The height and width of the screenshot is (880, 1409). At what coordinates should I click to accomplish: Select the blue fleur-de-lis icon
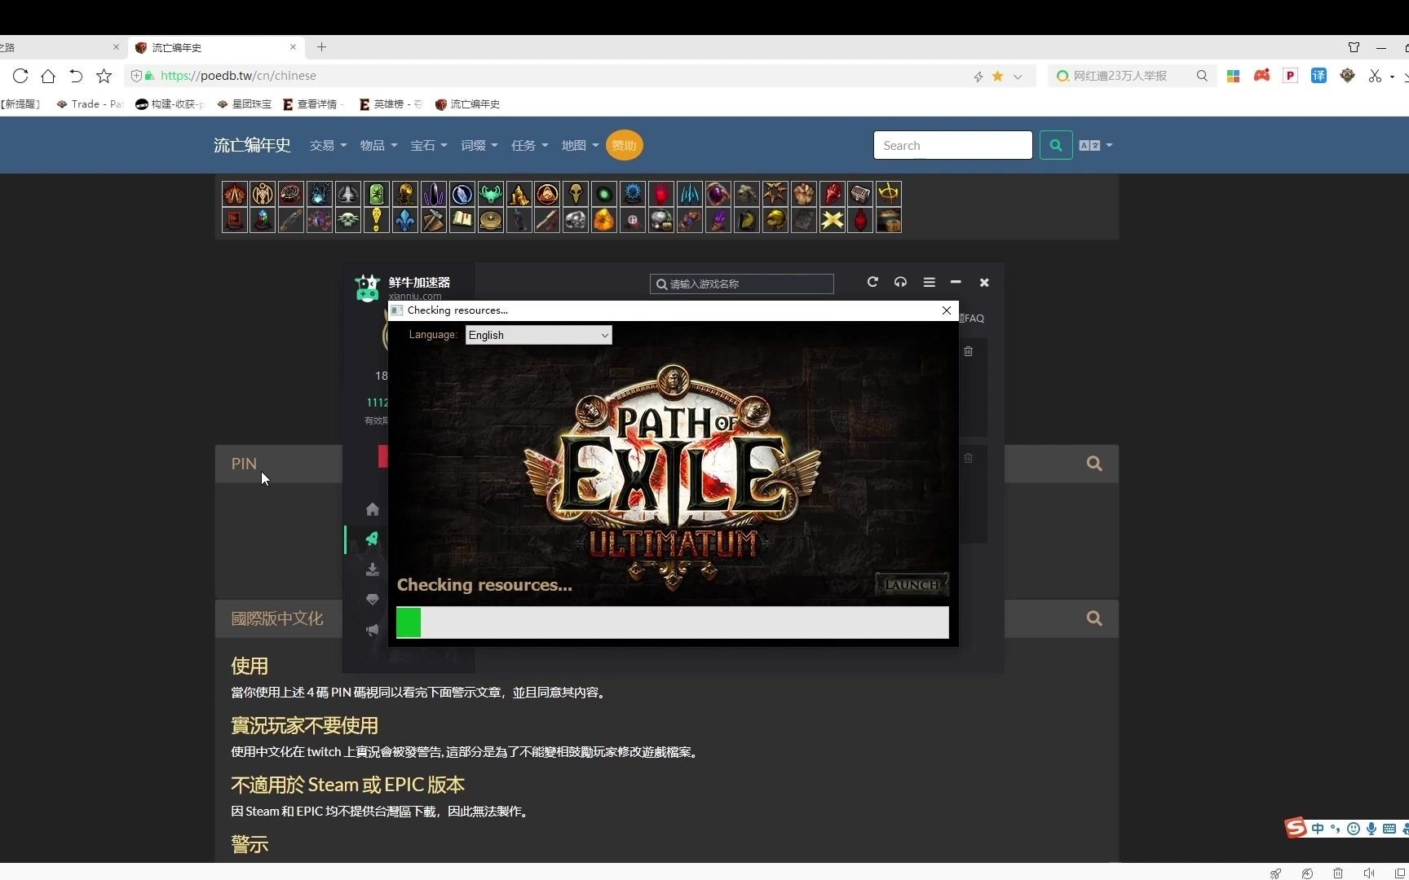tap(405, 220)
